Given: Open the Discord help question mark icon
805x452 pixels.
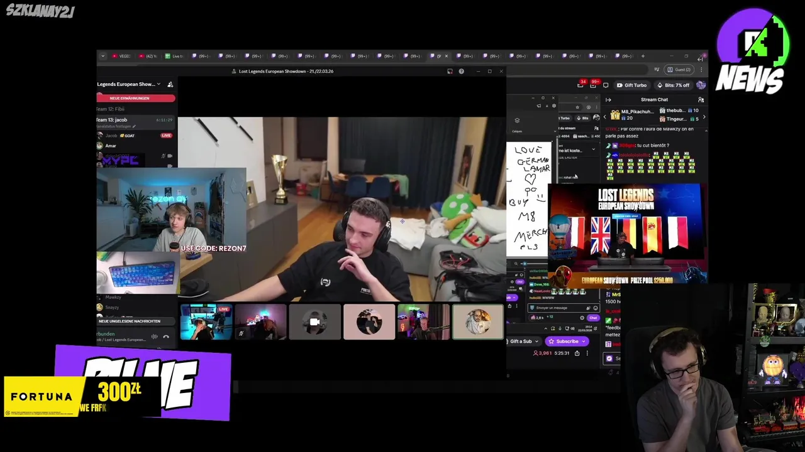Looking at the screenshot, I should (x=461, y=72).
